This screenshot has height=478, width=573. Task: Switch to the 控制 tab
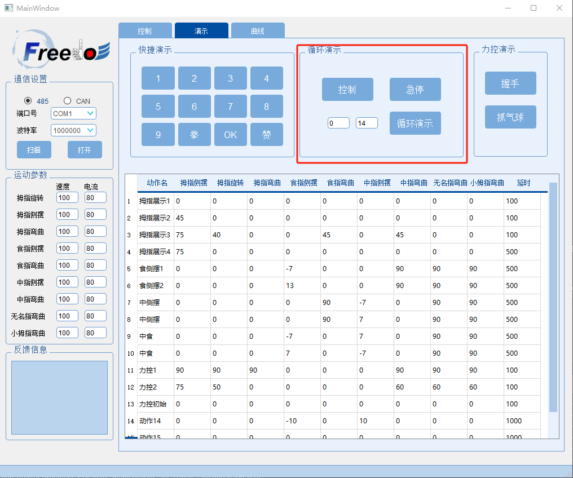click(144, 31)
